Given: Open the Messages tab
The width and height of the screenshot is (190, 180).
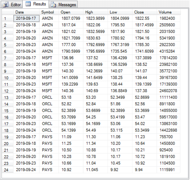Looking at the screenshot, I should (63, 5).
